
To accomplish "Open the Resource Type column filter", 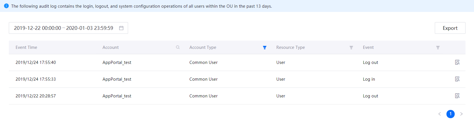I will pyautogui.click(x=351, y=48).
